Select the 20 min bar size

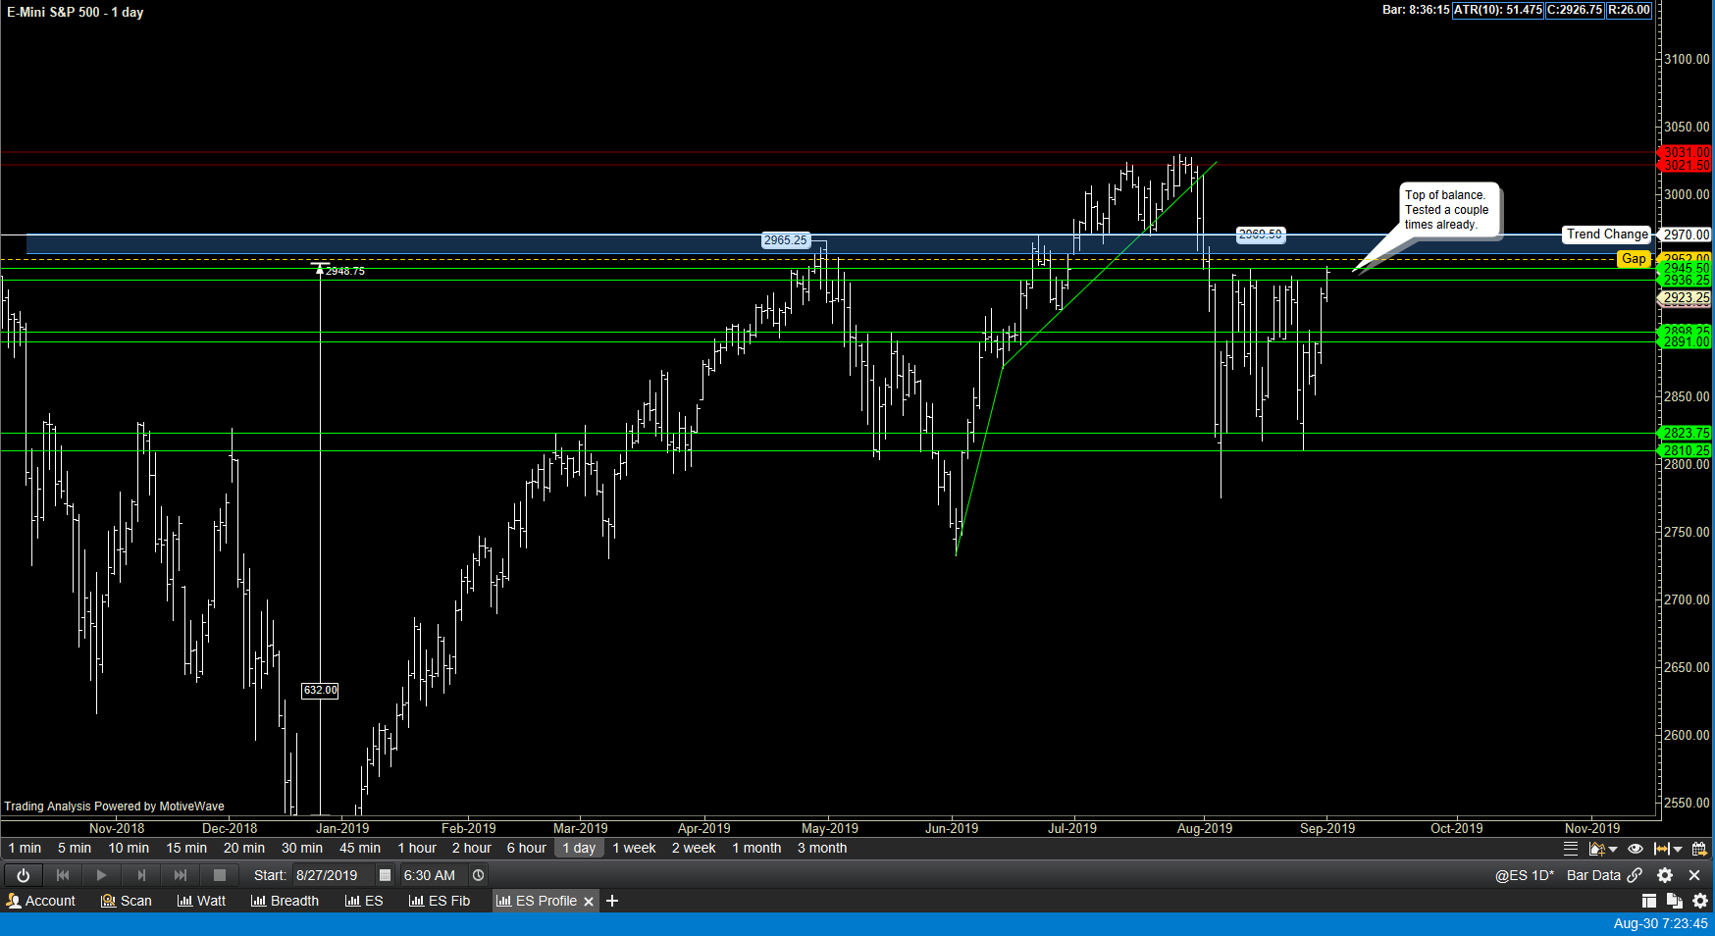244,849
